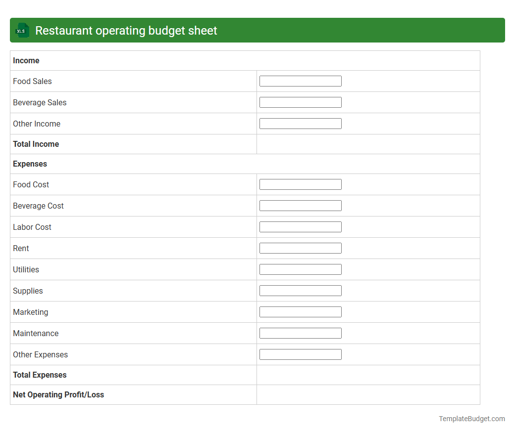
Task: Click the Food Sales input field
Action: tap(300, 81)
